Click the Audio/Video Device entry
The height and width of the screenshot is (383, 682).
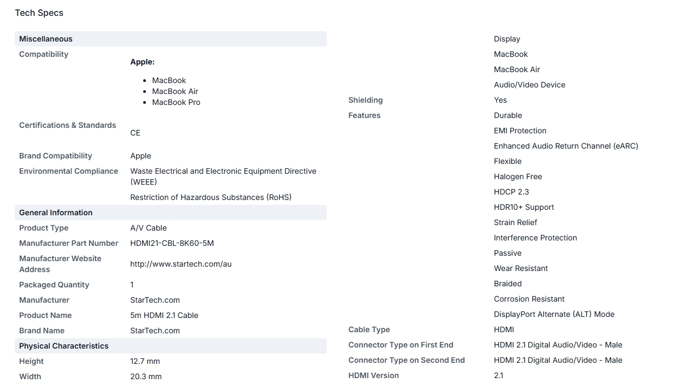point(530,85)
